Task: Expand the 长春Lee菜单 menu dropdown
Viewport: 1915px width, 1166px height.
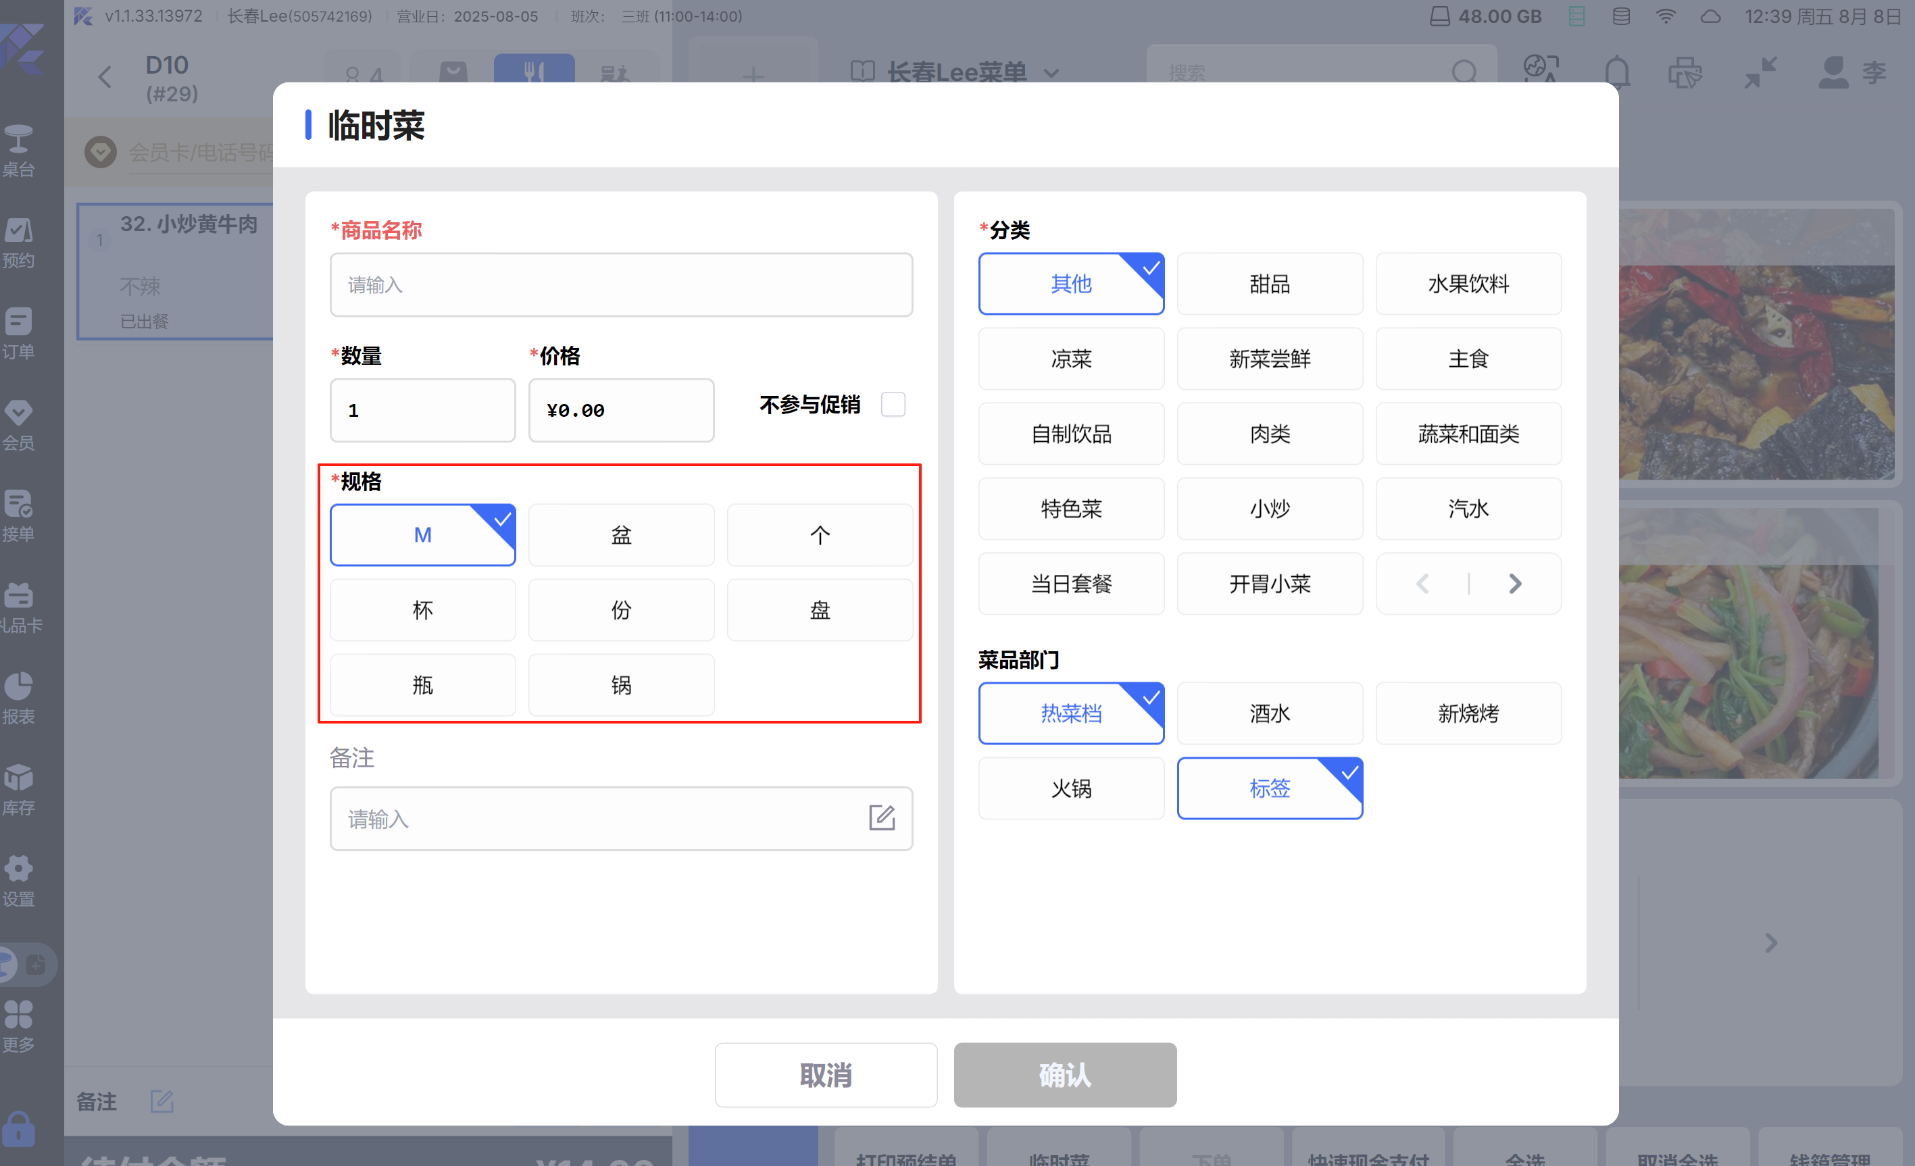Action: 1051,73
